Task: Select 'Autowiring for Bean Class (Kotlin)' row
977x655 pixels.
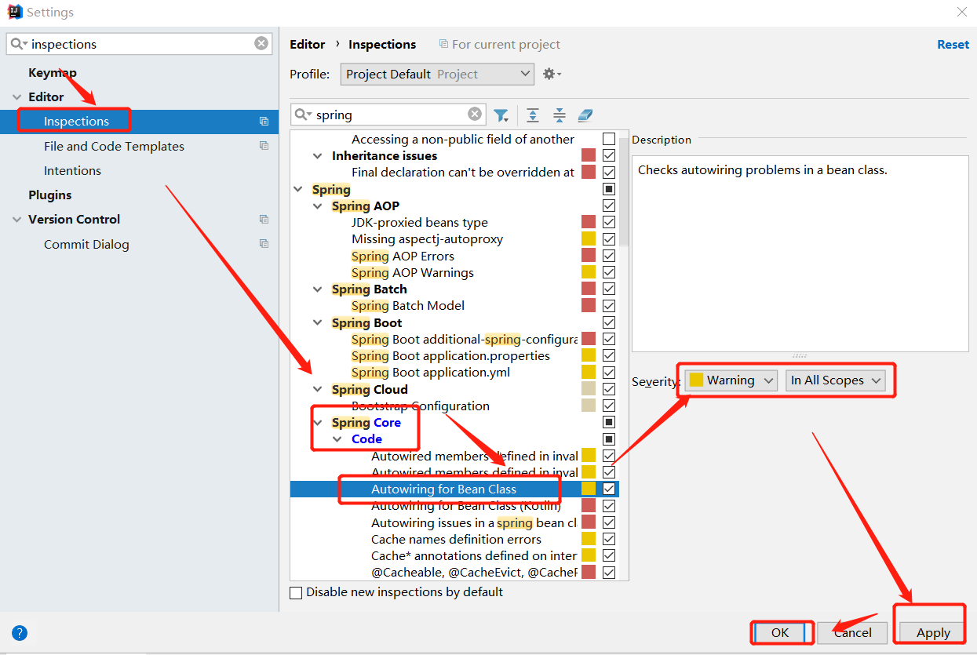Action: click(466, 506)
